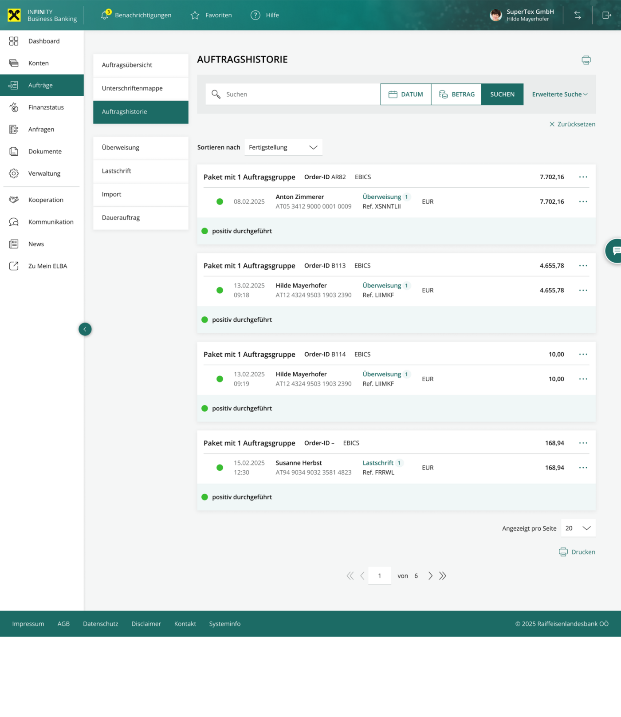Click the Zurücksetzen reset link

[572, 124]
